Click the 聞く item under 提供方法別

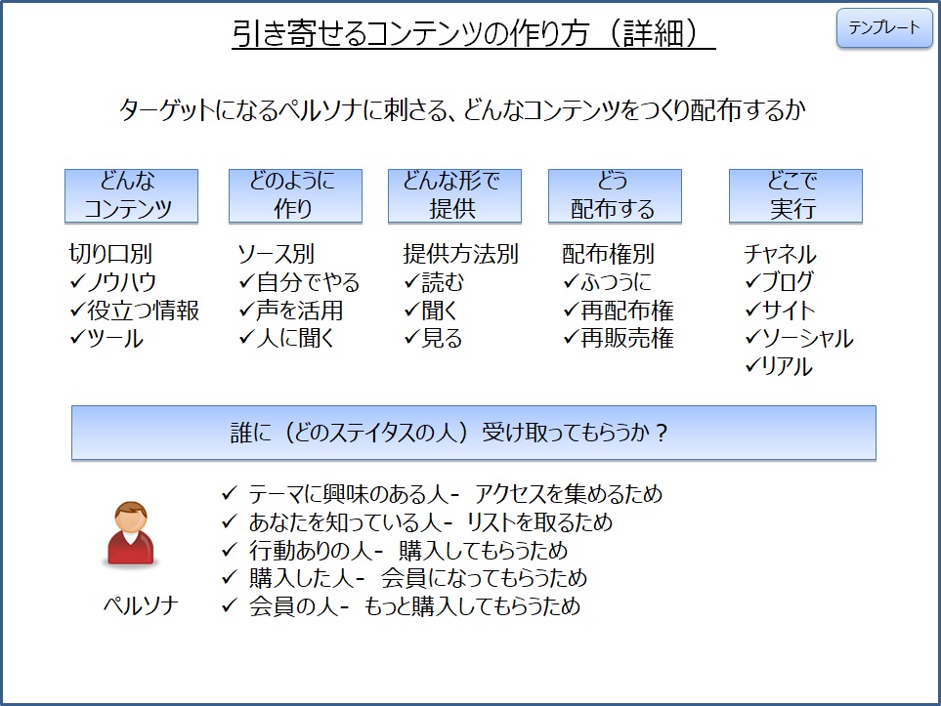pos(430,311)
